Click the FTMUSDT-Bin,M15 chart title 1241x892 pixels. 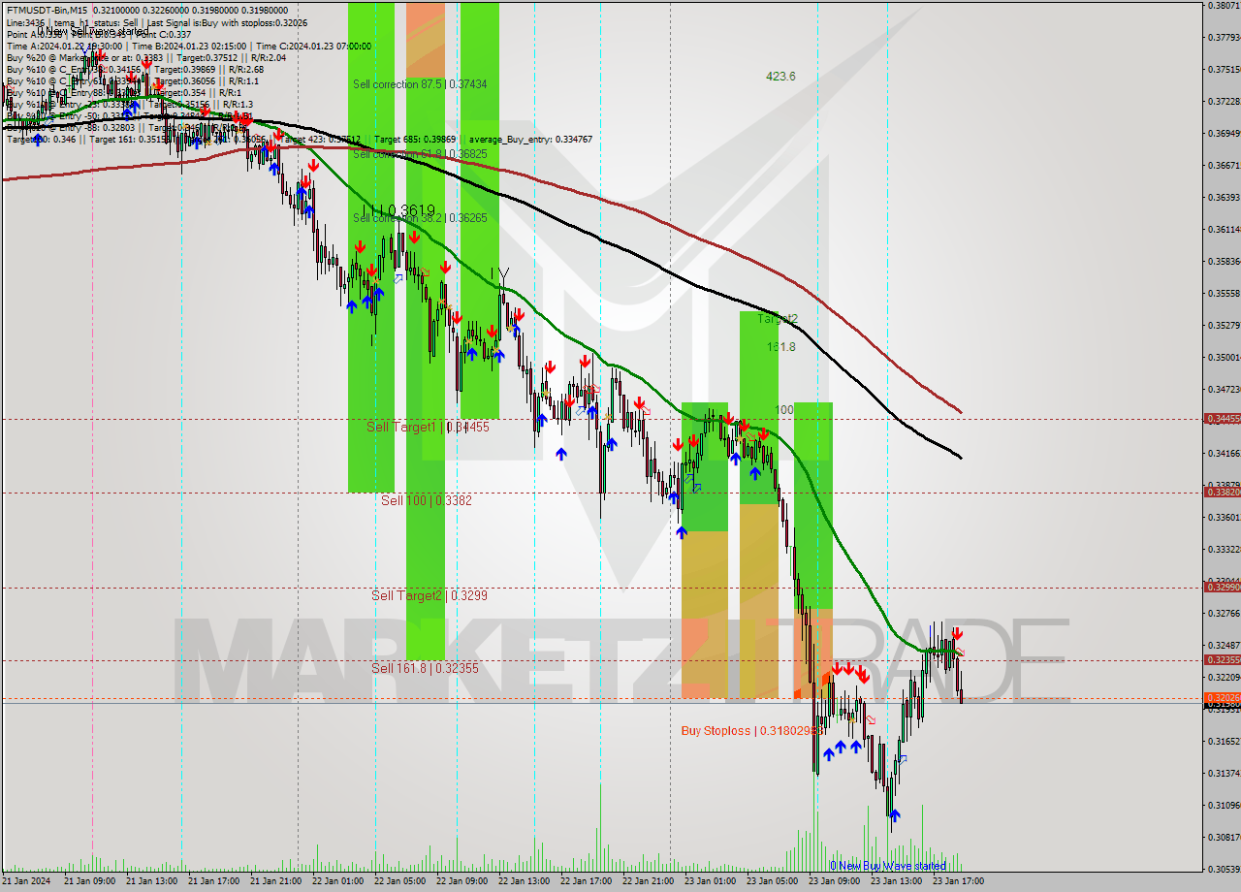(47, 10)
